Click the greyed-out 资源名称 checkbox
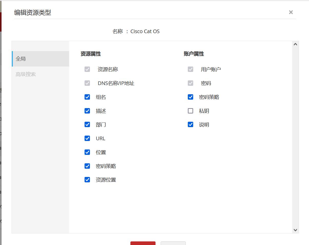Screen dimensions: 309x245 tap(87, 69)
